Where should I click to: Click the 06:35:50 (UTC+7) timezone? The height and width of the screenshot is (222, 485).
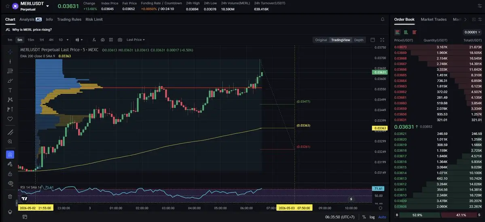(340, 217)
